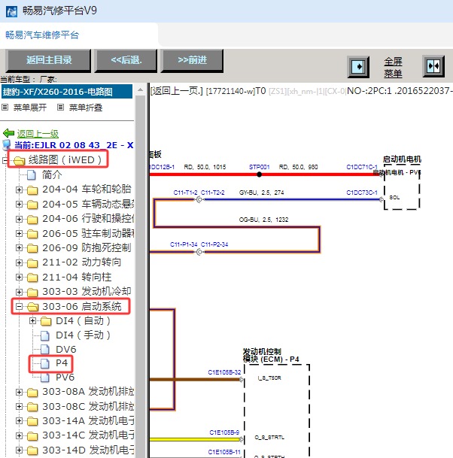Image resolution: width=453 pixels, height=458 pixels.
Task: Click the 211-04 转向柱 folder icon
Action: point(32,278)
